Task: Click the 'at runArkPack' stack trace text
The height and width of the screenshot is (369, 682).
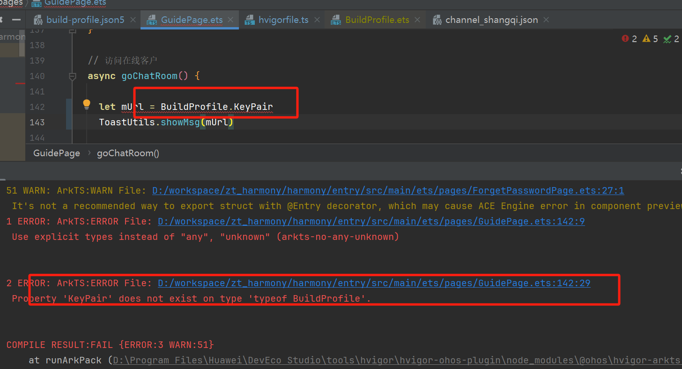Action: pyautogui.click(x=67, y=361)
